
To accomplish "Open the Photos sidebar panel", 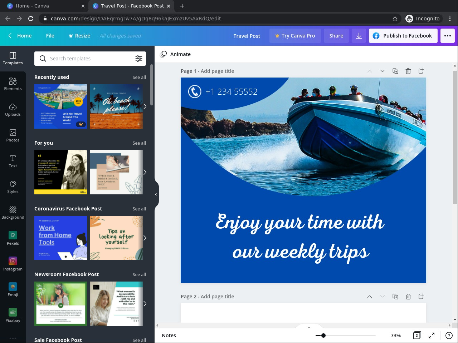I will click(x=13, y=136).
